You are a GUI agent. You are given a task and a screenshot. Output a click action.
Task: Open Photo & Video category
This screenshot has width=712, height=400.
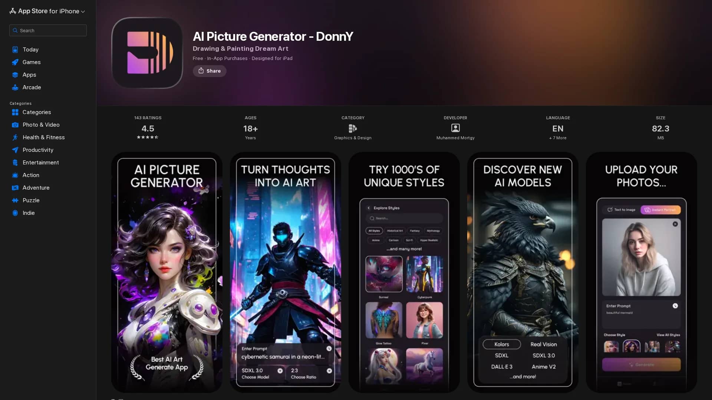[x=41, y=125]
